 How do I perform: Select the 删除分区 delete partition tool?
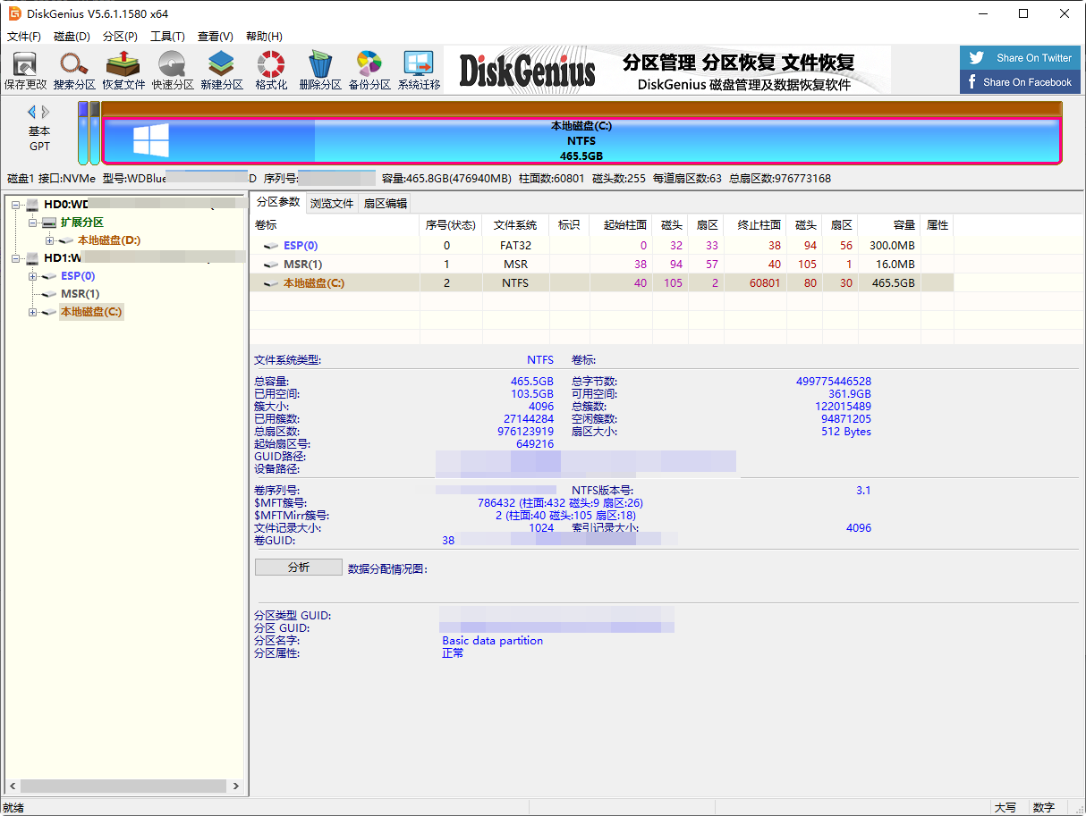320,69
